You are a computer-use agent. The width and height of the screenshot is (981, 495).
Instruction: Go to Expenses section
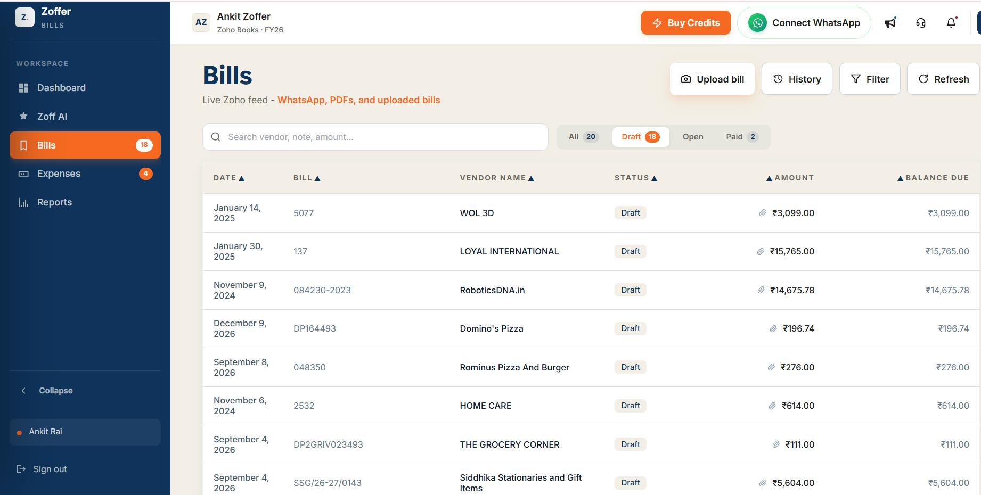[x=85, y=174]
